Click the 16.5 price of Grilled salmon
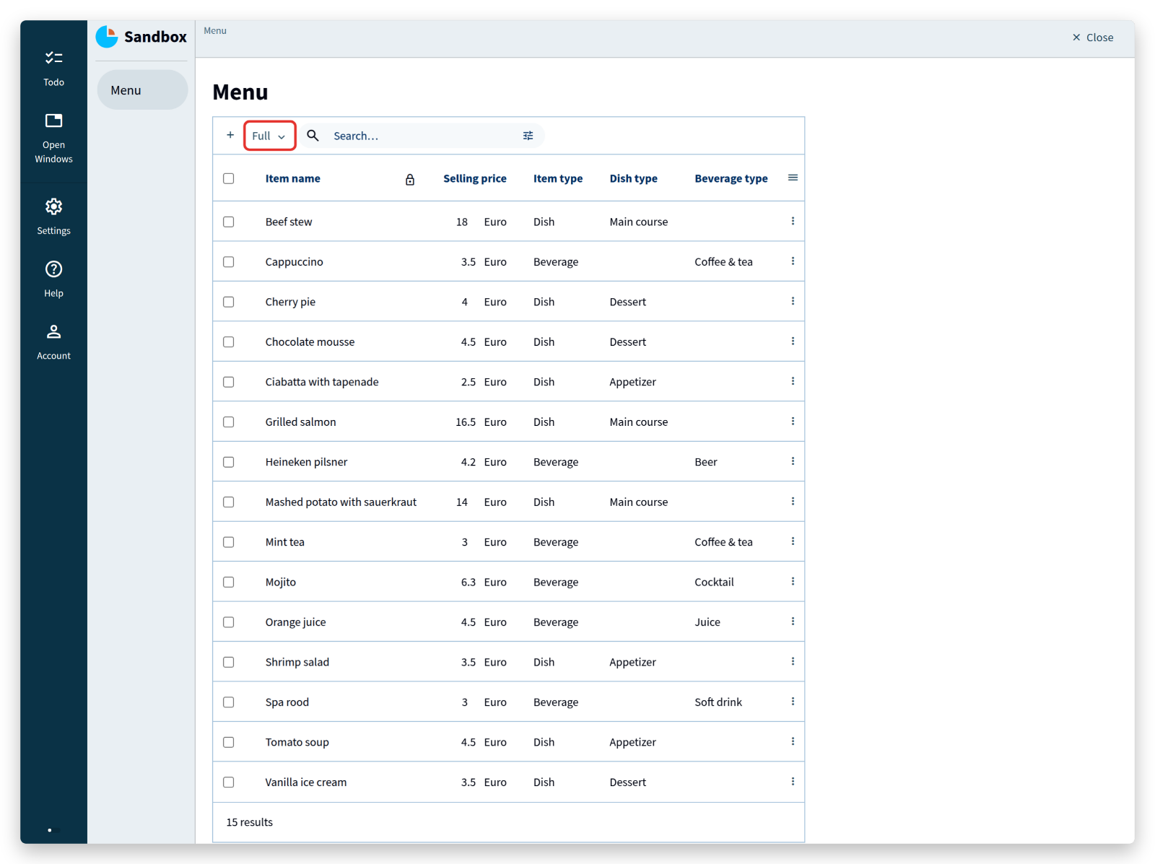Image resolution: width=1155 pixels, height=864 pixels. [466, 422]
